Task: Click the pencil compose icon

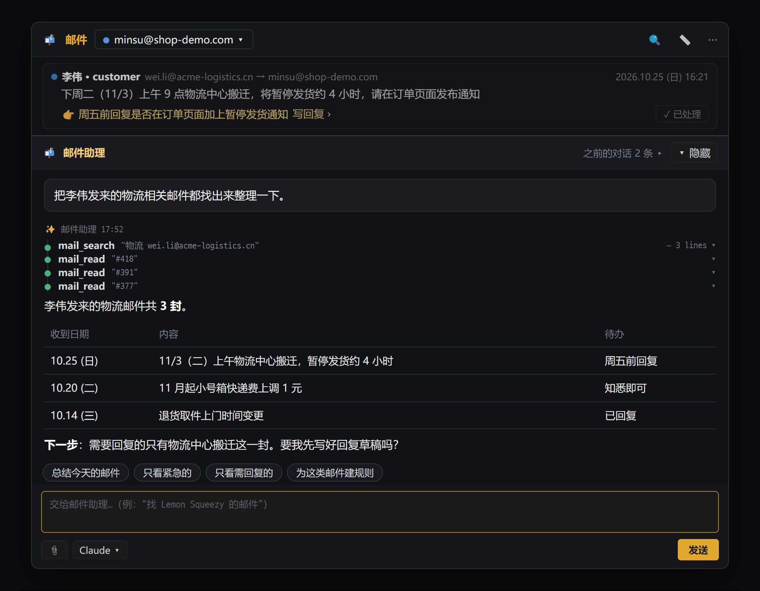Action: 685,40
